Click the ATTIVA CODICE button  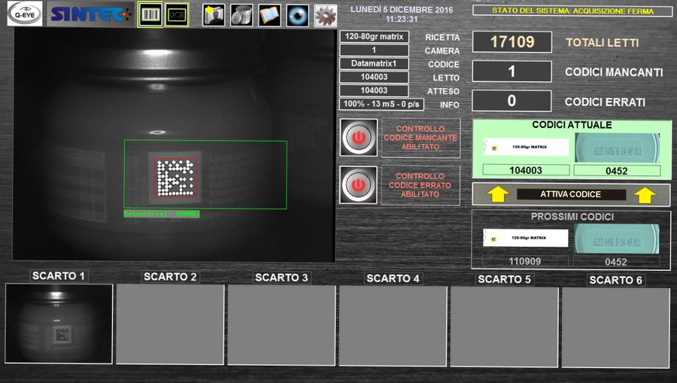[571, 194]
